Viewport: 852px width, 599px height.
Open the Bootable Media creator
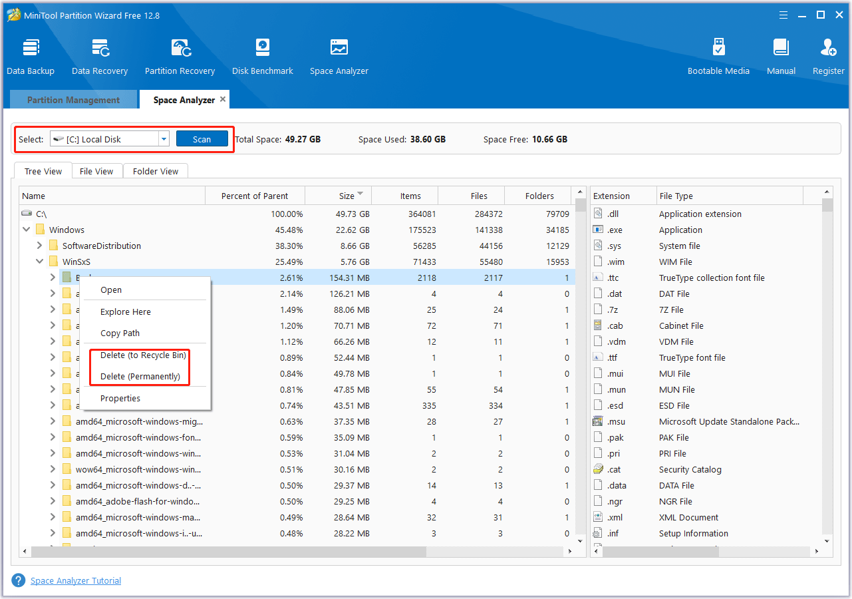718,55
